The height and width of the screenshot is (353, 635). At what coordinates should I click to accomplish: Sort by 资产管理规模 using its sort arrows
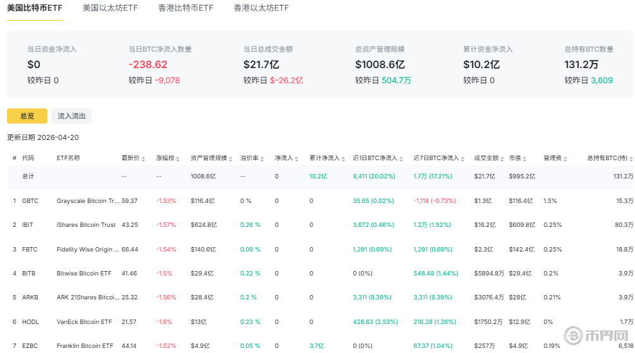coord(231,159)
